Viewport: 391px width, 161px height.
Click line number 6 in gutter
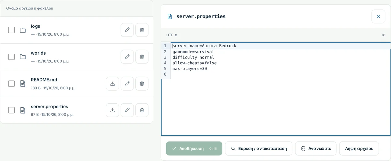(165, 74)
